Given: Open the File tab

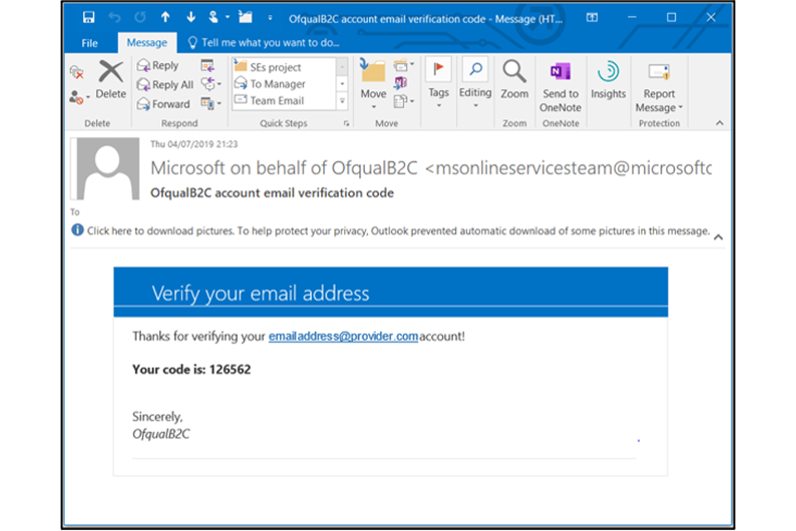Looking at the screenshot, I should coord(90,42).
